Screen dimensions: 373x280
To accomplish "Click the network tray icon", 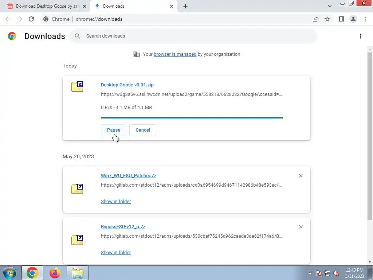I will pyautogui.click(x=327, y=273).
